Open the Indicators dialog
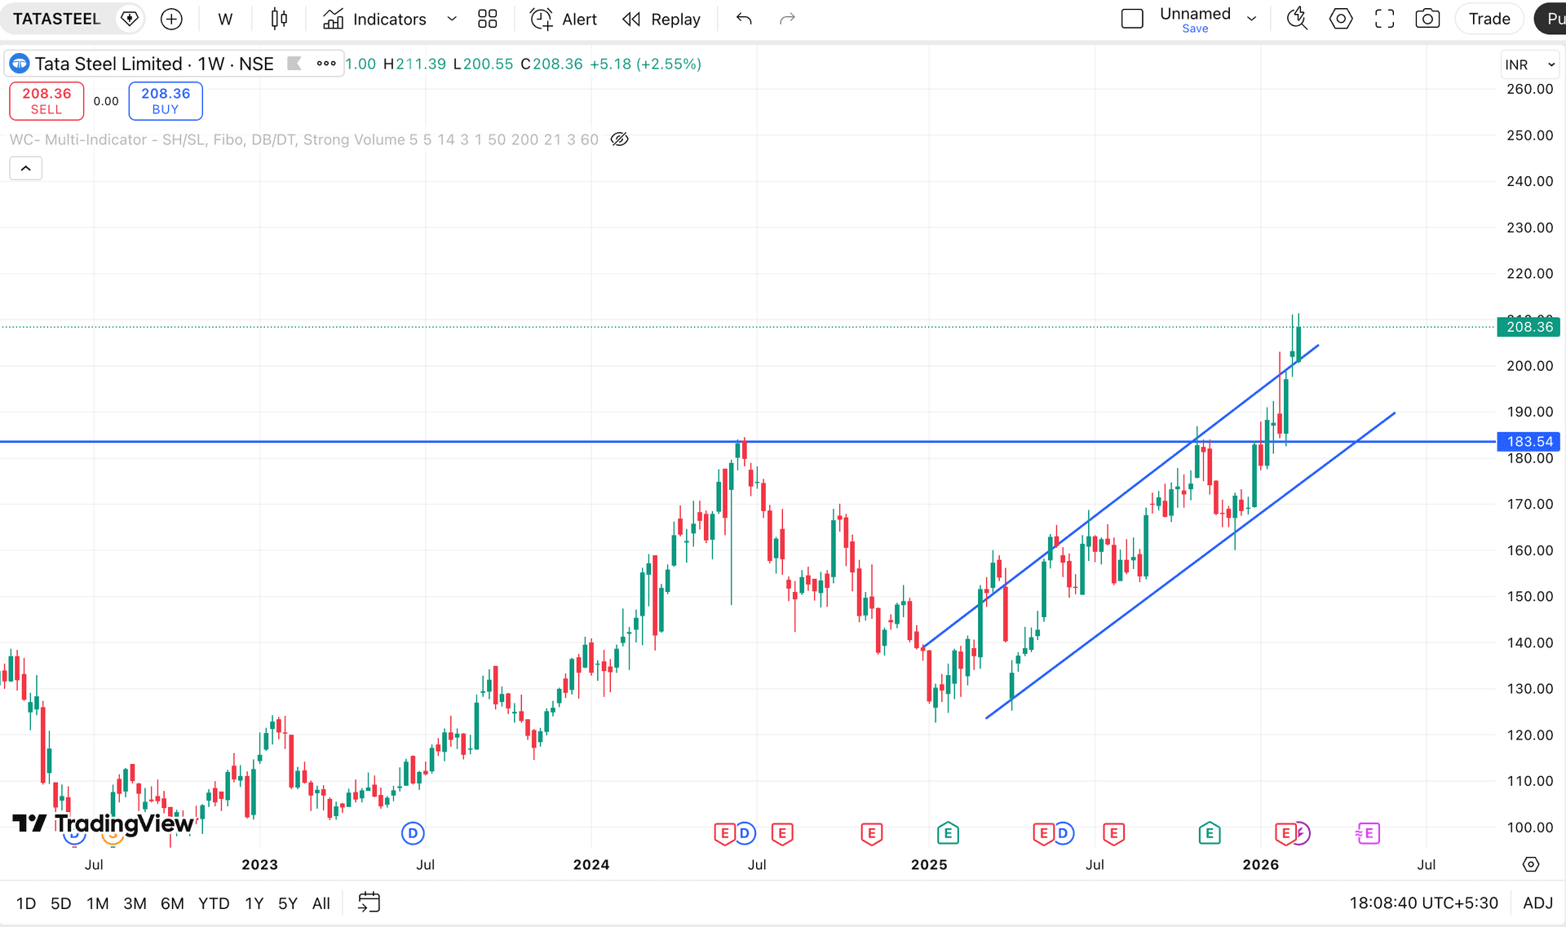This screenshot has height=927, width=1566. click(374, 19)
